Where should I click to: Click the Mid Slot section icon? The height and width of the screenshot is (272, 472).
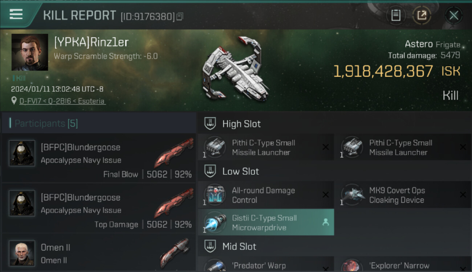click(x=210, y=247)
